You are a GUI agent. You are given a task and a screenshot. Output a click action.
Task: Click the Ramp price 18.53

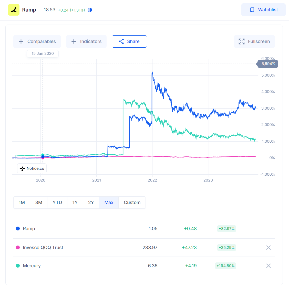[x=49, y=10]
